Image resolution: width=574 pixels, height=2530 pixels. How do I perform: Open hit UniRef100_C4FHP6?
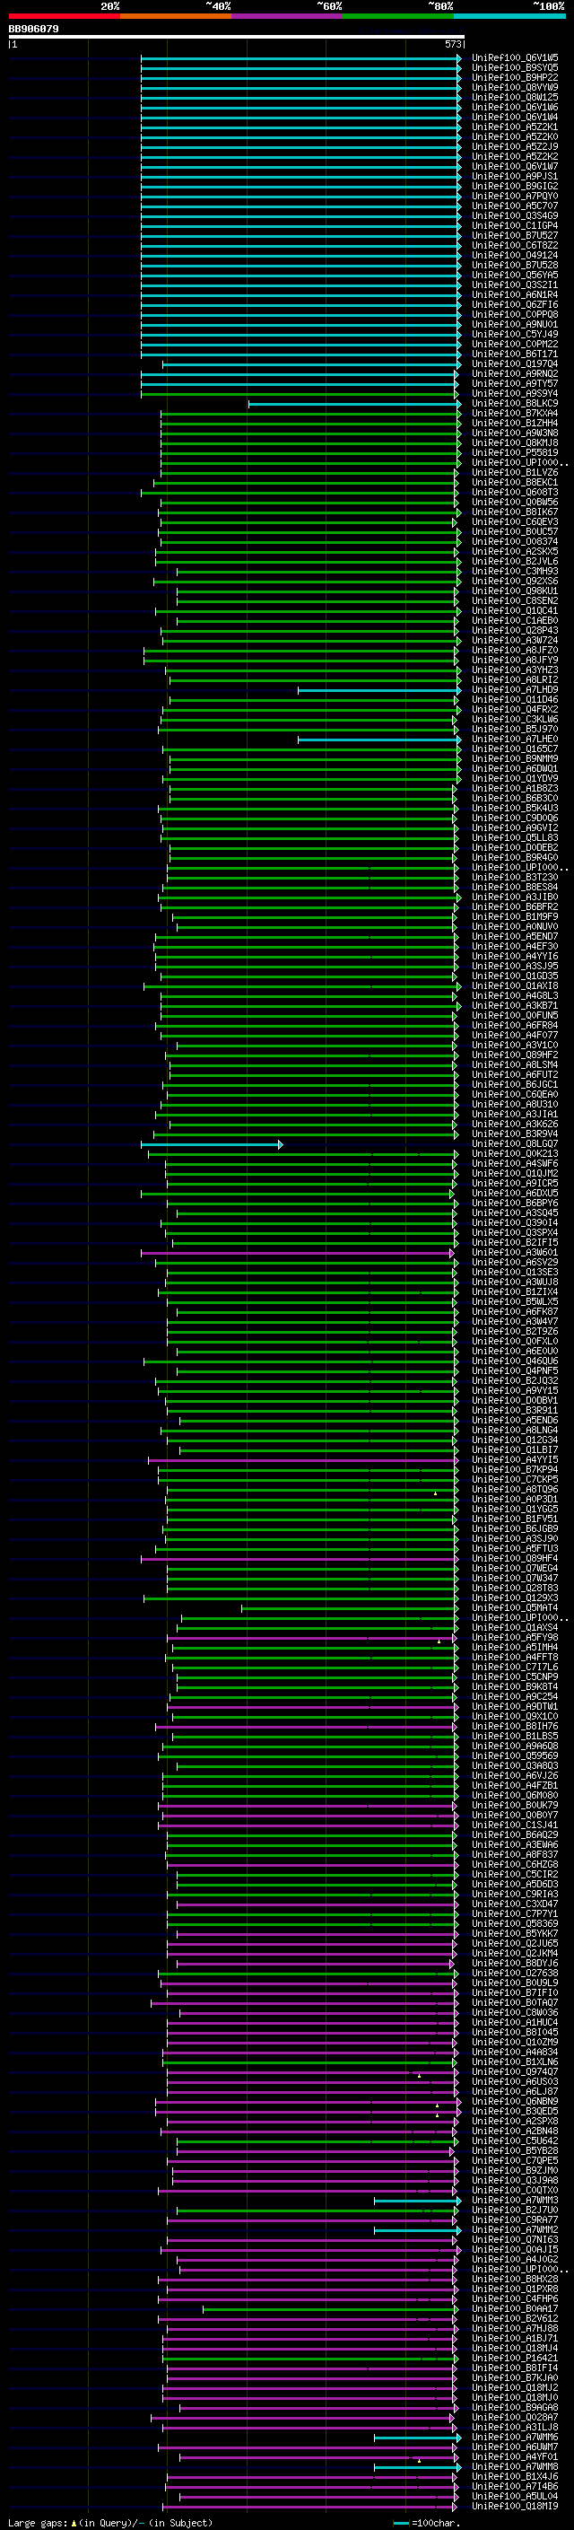515,2300
